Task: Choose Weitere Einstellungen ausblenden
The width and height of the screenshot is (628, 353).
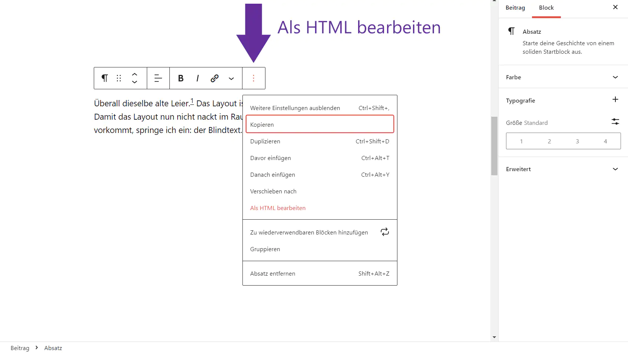Action: (x=320, y=108)
